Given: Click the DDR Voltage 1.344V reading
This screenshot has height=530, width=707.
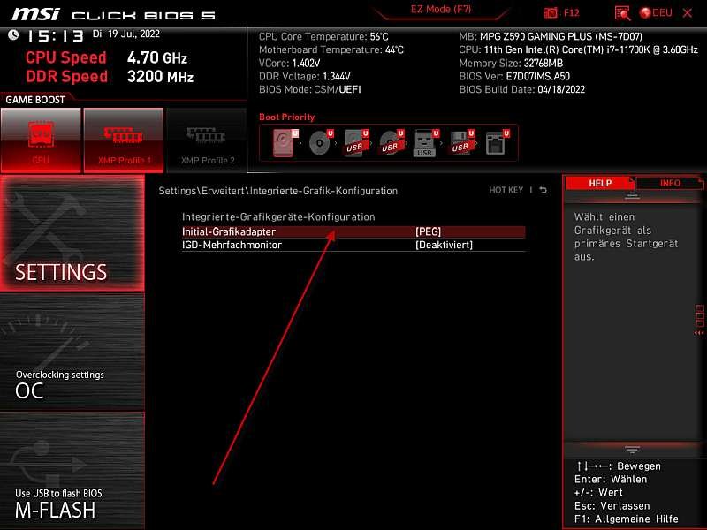Looking at the screenshot, I should pos(304,76).
